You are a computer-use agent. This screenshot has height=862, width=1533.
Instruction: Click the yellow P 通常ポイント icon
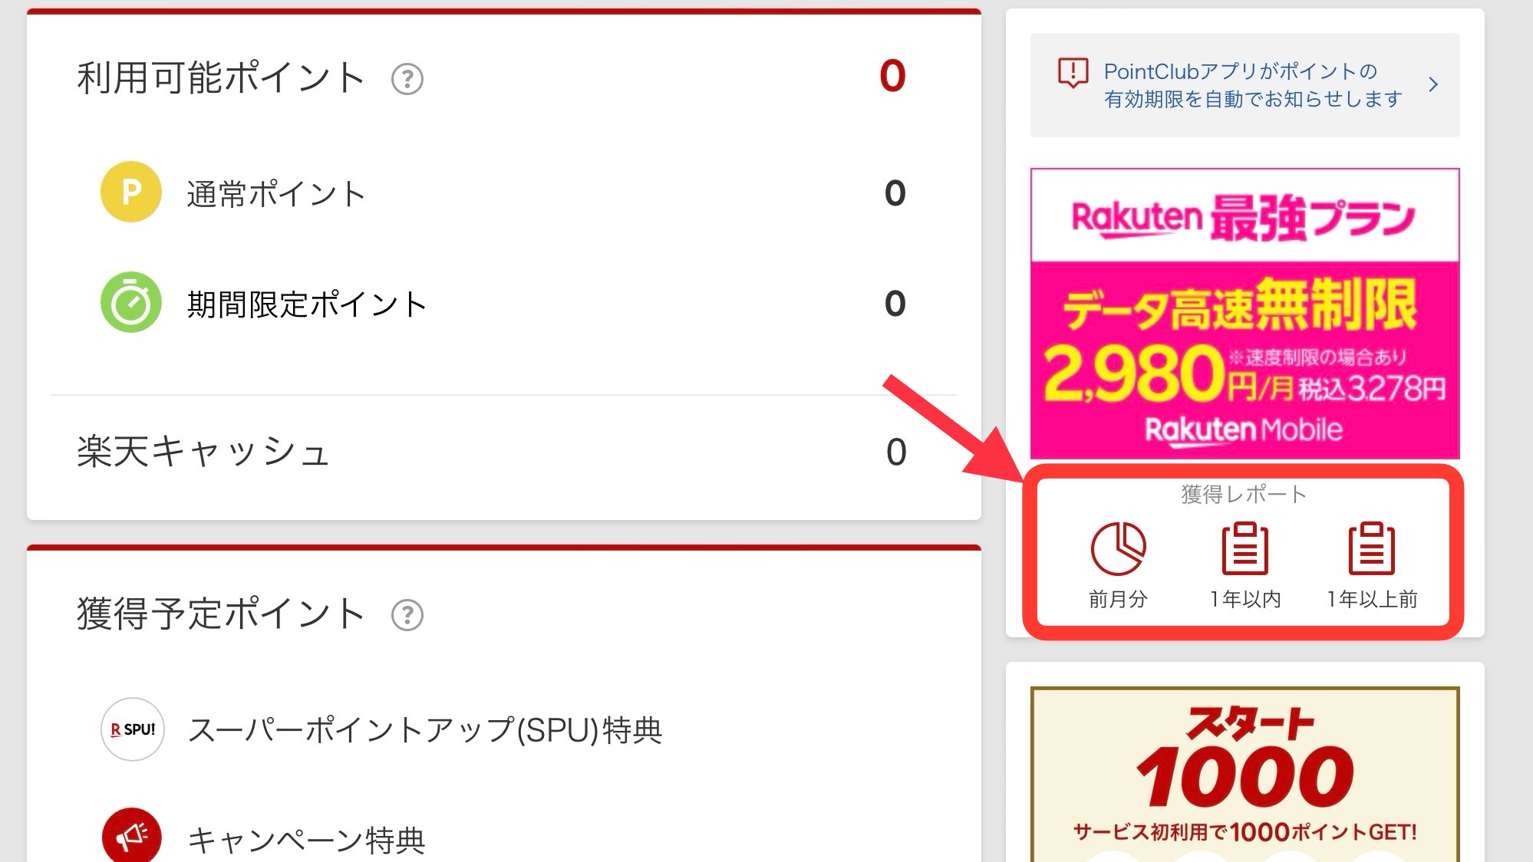point(131,192)
